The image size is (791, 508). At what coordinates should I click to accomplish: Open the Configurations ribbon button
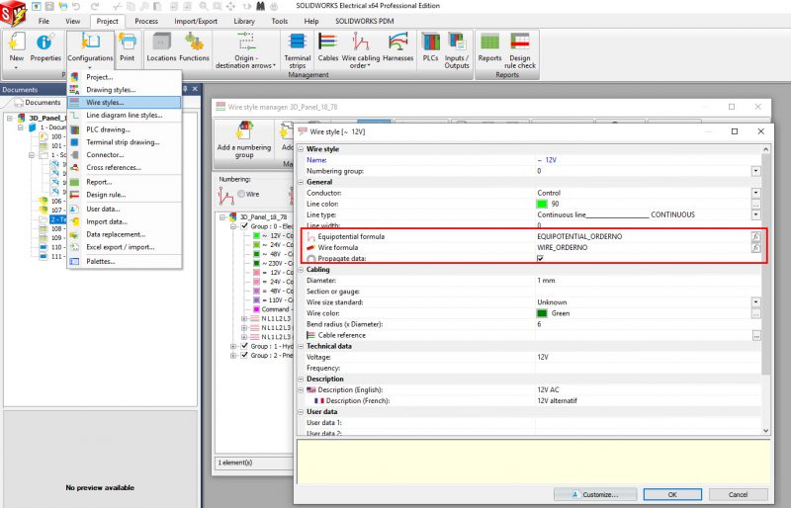[90, 49]
